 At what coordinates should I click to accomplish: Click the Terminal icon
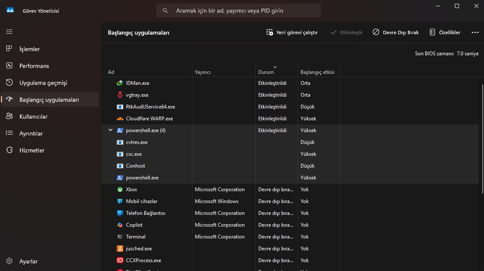(x=120, y=237)
